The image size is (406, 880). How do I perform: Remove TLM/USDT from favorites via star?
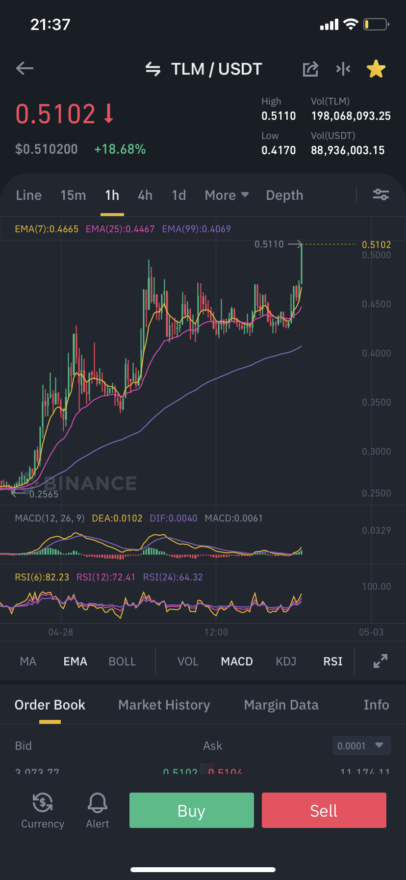376,69
